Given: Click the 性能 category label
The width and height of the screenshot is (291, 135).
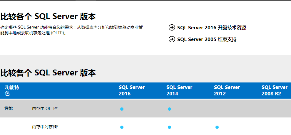Looking at the screenshot, I should [9, 109].
